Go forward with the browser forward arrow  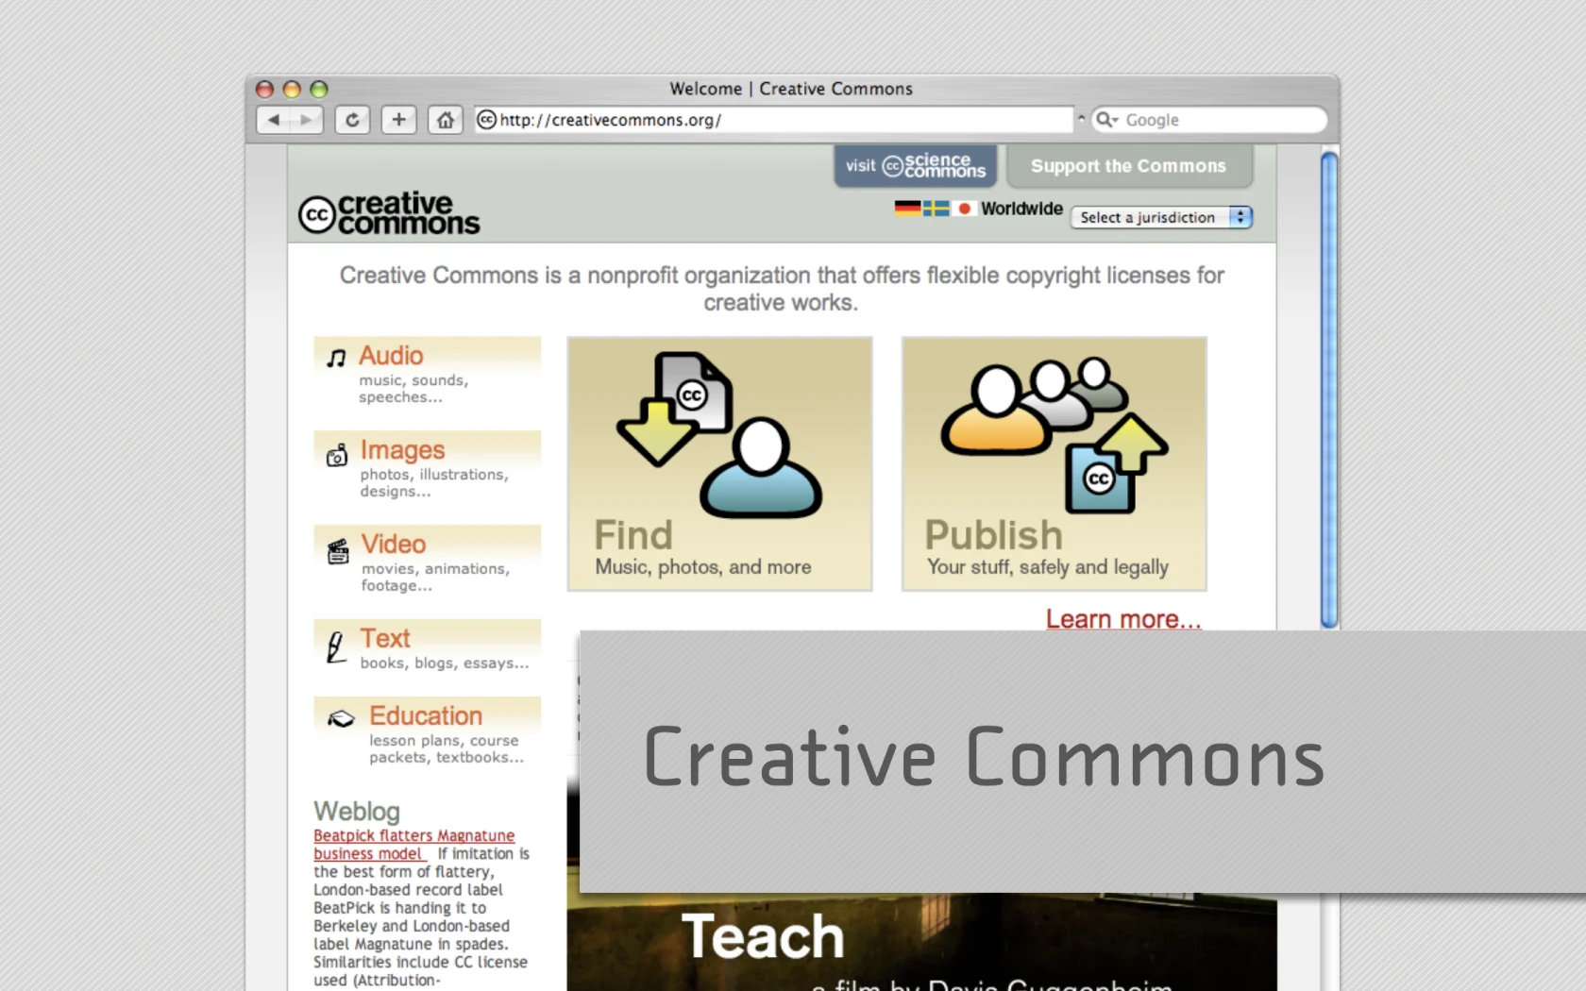(x=306, y=120)
